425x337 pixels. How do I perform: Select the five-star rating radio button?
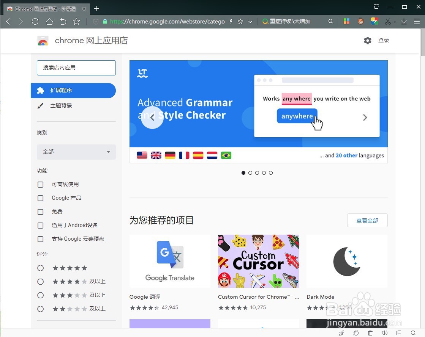(x=40, y=268)
